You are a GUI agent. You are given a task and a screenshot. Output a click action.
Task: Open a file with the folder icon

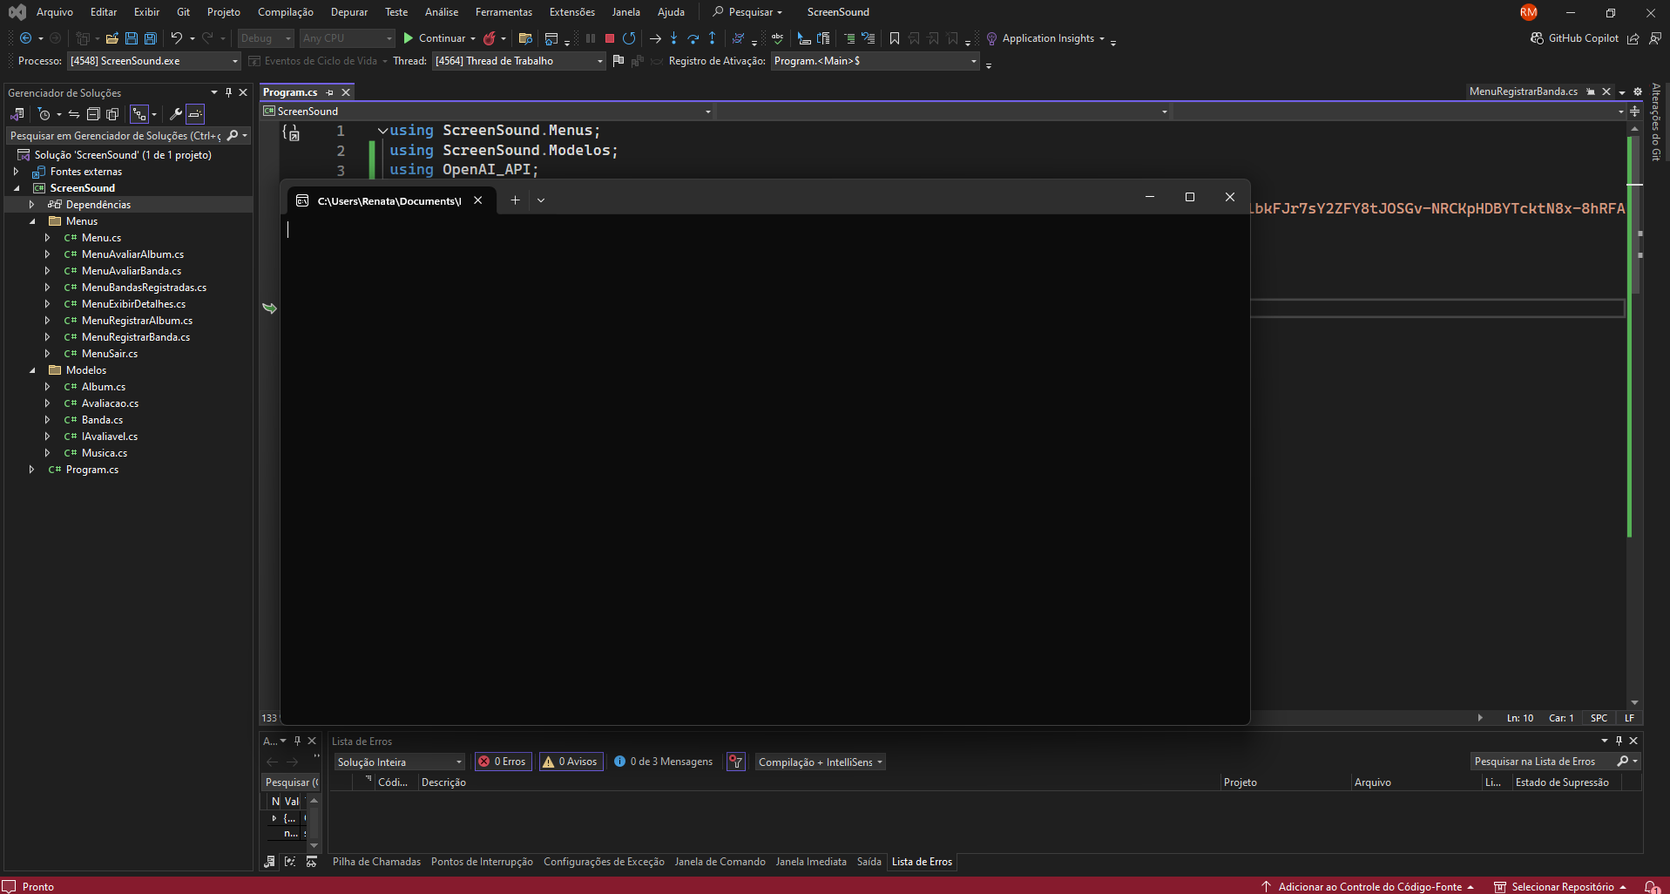112,38
